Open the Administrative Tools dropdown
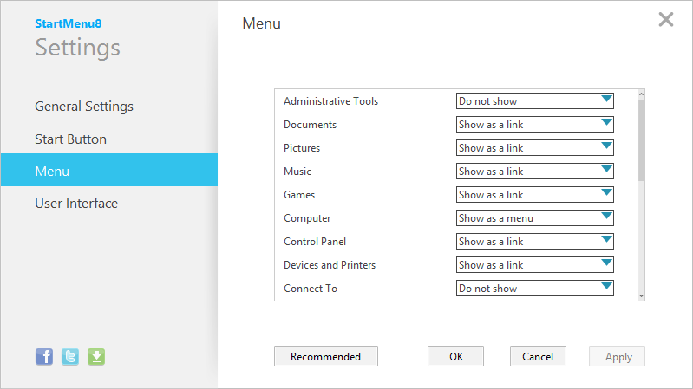This screenshot has width=693, height=389. [x=535, y=101]
